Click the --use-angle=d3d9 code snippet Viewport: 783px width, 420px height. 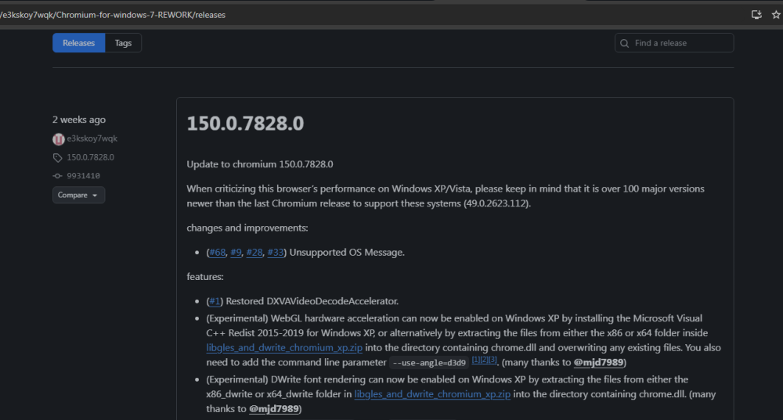429,363
